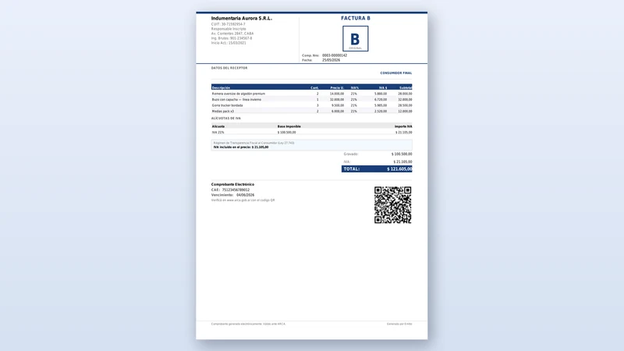Select the Gorra subtotal 28.500,00
This screenshot has height=351, width=624.
point(405,105)
